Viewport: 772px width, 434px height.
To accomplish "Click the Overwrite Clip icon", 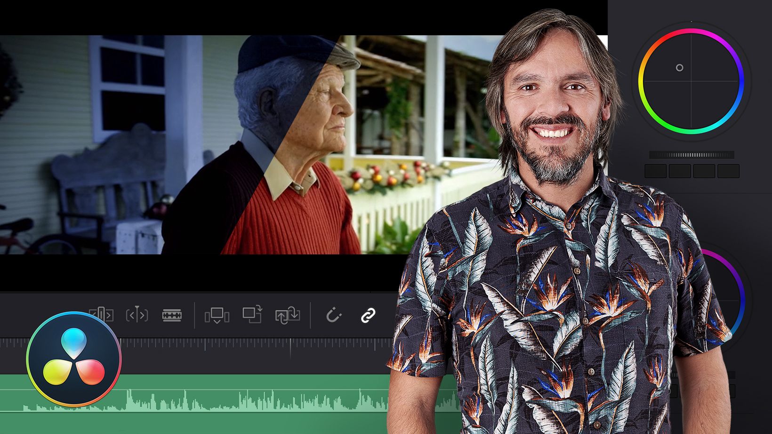I will pyautogui.click(x=252, y=315).
